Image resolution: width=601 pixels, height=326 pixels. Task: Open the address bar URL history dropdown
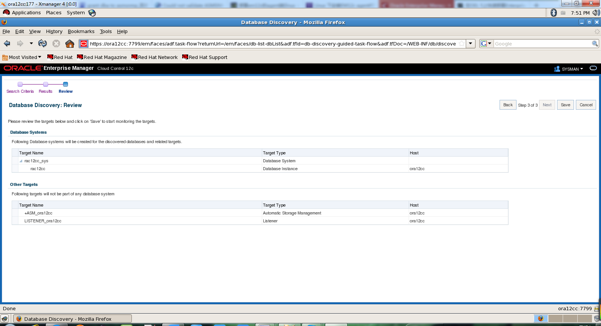(x=470, y=44)
